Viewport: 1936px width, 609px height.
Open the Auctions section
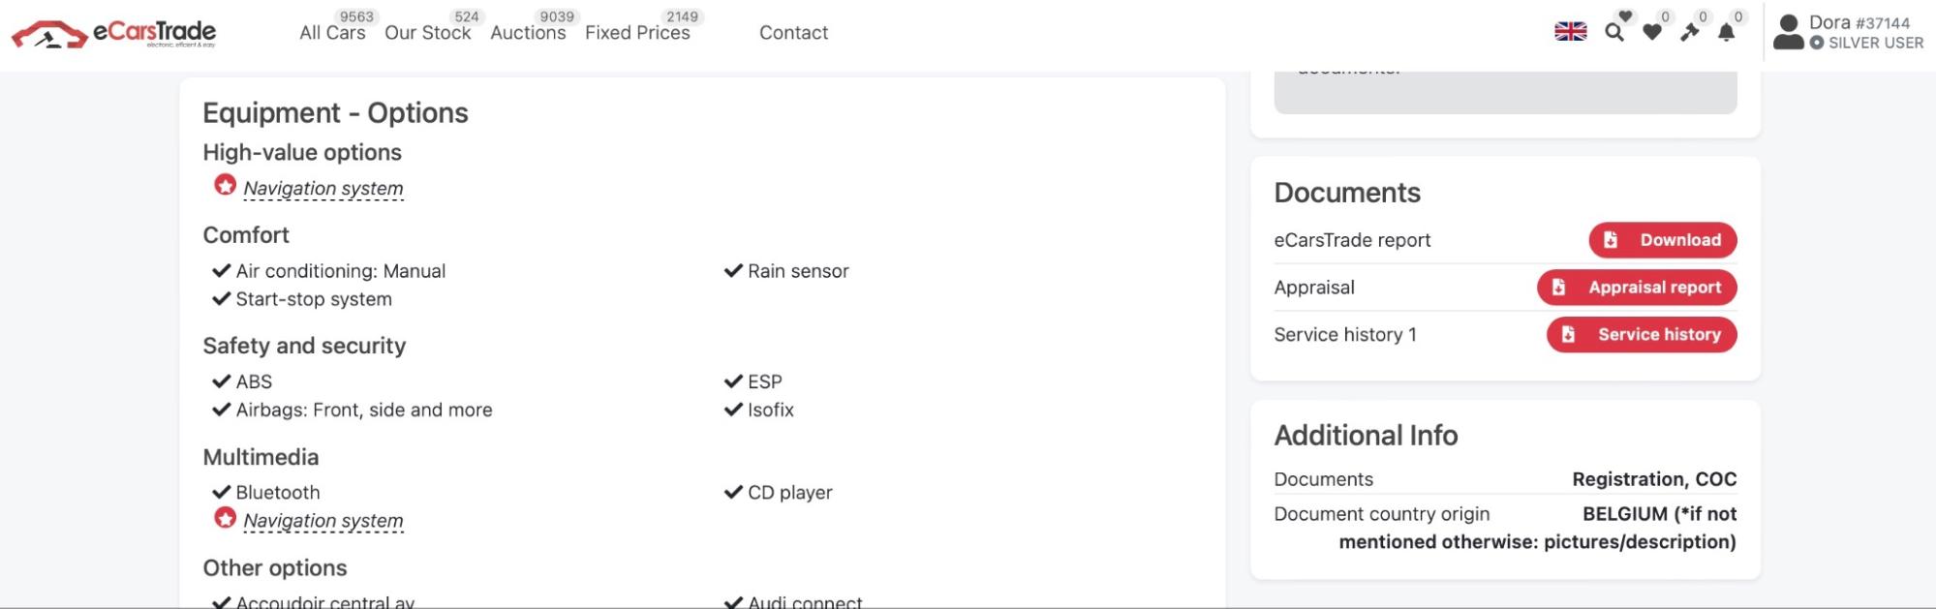528,33
